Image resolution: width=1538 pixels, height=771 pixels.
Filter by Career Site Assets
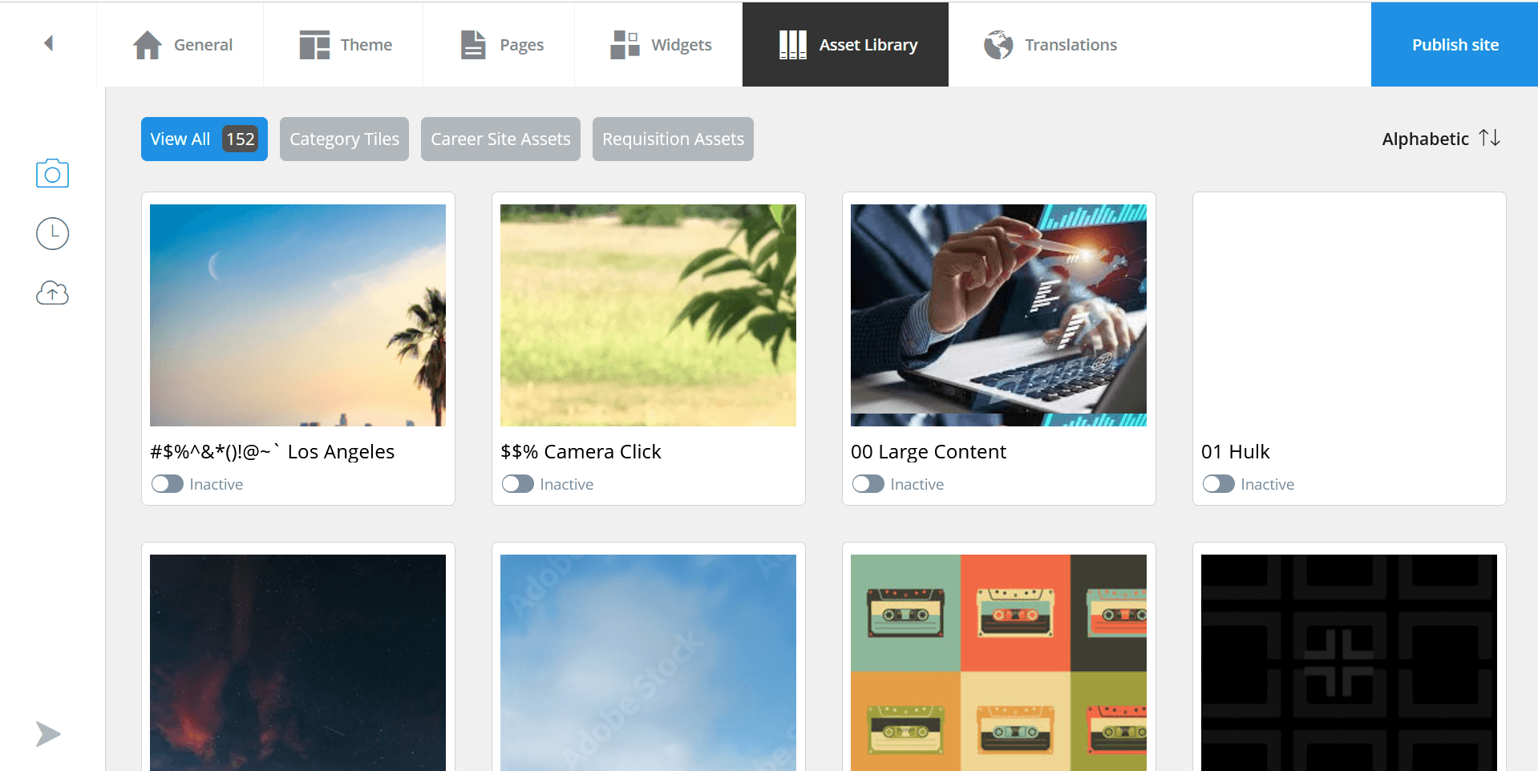coord(500,139)
